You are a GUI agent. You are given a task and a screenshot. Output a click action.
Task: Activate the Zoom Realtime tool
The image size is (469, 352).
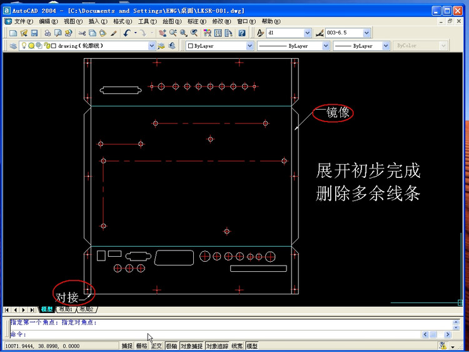[173, 33]
